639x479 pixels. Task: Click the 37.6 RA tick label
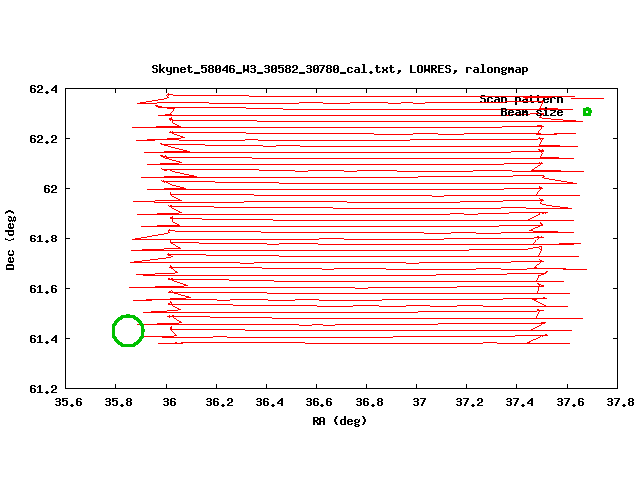(570, 402)
